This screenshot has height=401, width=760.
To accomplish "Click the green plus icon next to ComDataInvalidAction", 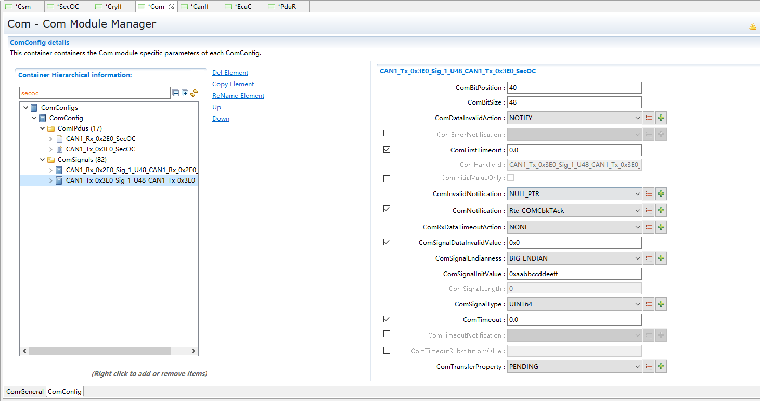I will 661,118.
